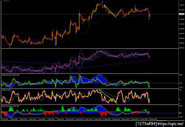Viewport: 185px width, 127px height.
Task: Select the MACD(12,26,5) label above the RSI panel
Action: [10, 75]
